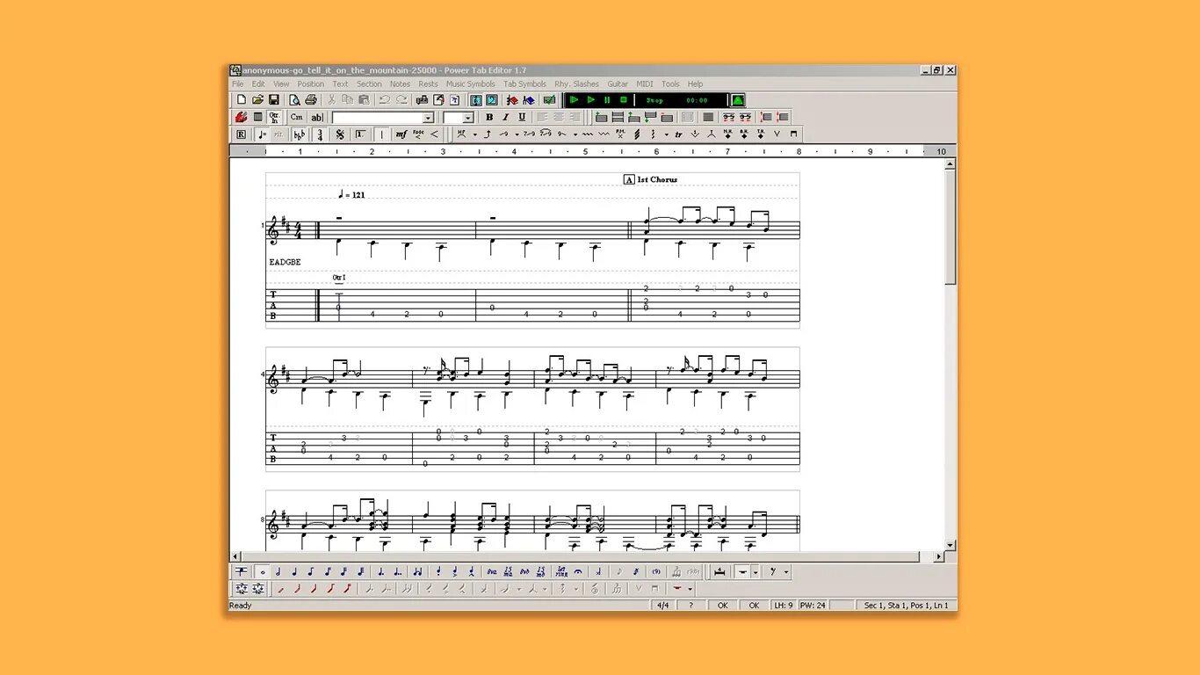This screenshot has width=1200, height=675.
Task: Expand the rest type dropdown arrow in bottom toolbar
Action: [x=755, y=571]
